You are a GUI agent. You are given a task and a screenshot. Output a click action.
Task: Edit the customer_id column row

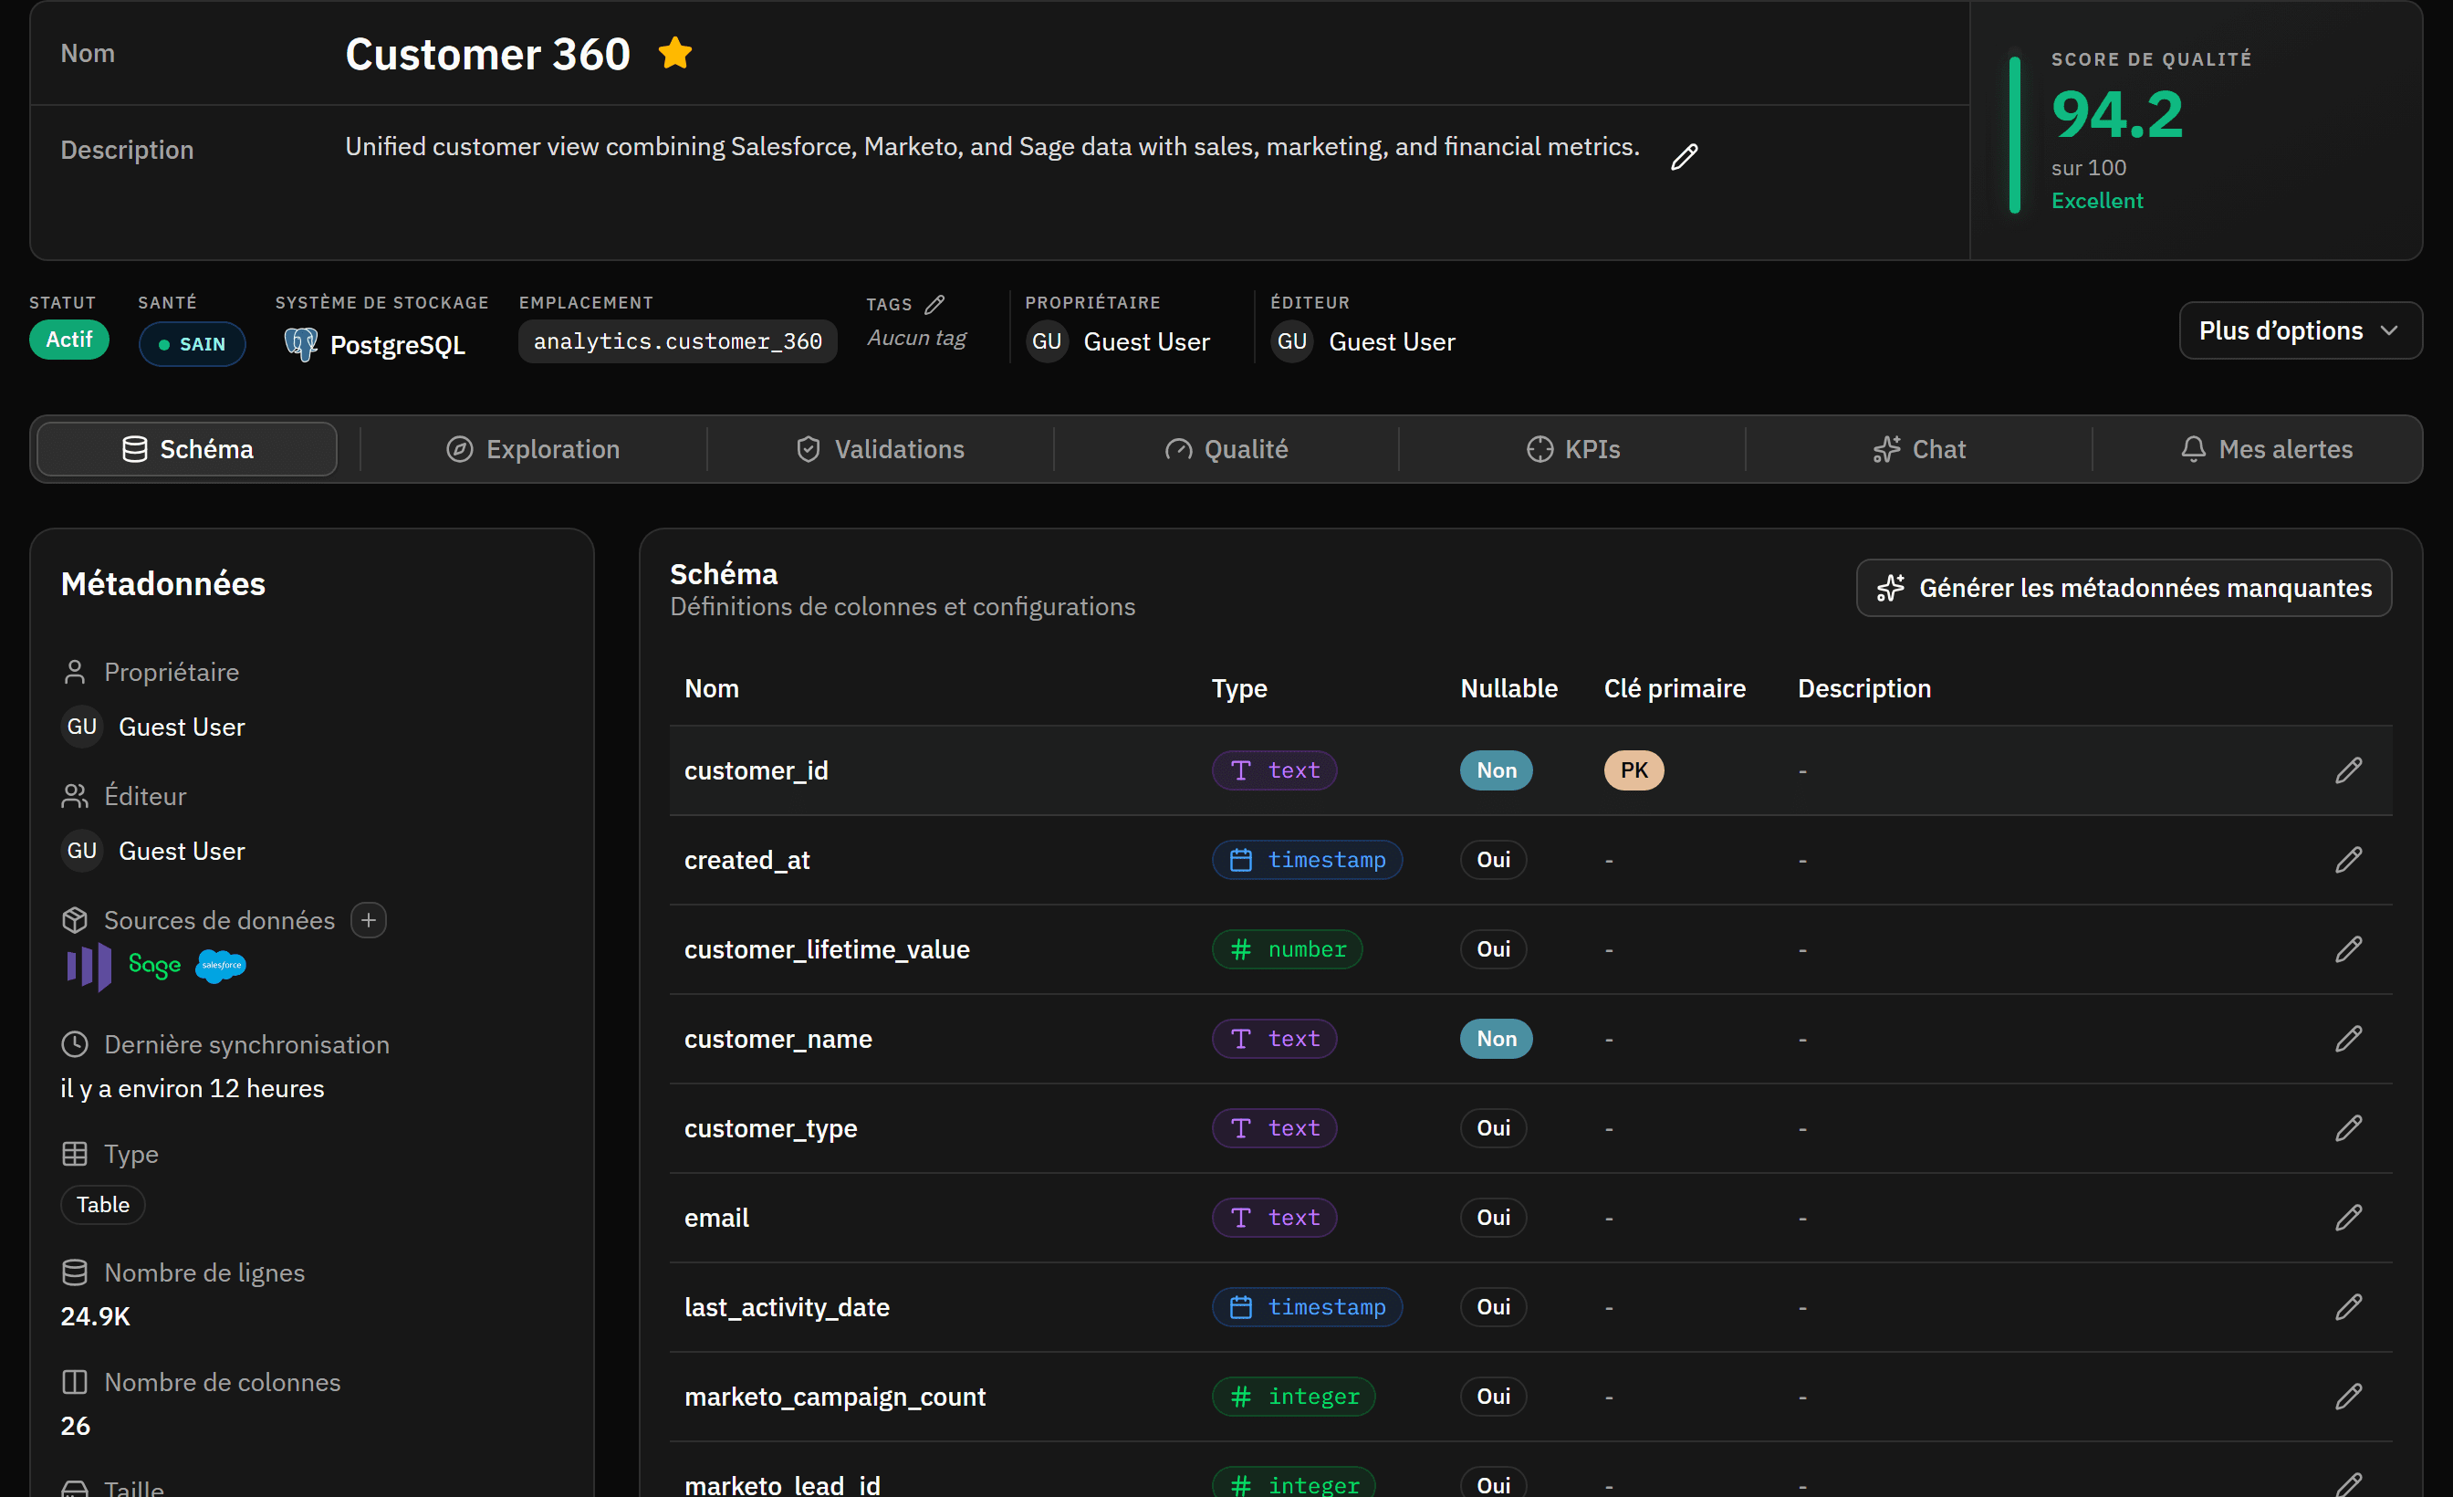click(2347, 769)
